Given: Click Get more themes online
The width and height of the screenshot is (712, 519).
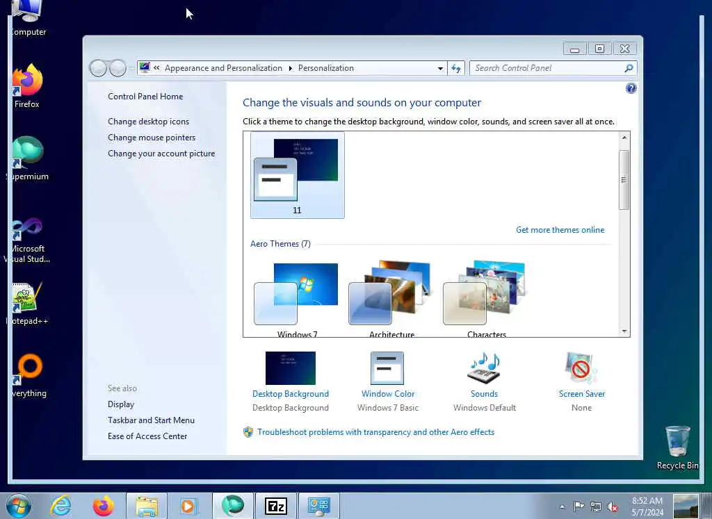Looking at the screenshot, I should point(560,230).
